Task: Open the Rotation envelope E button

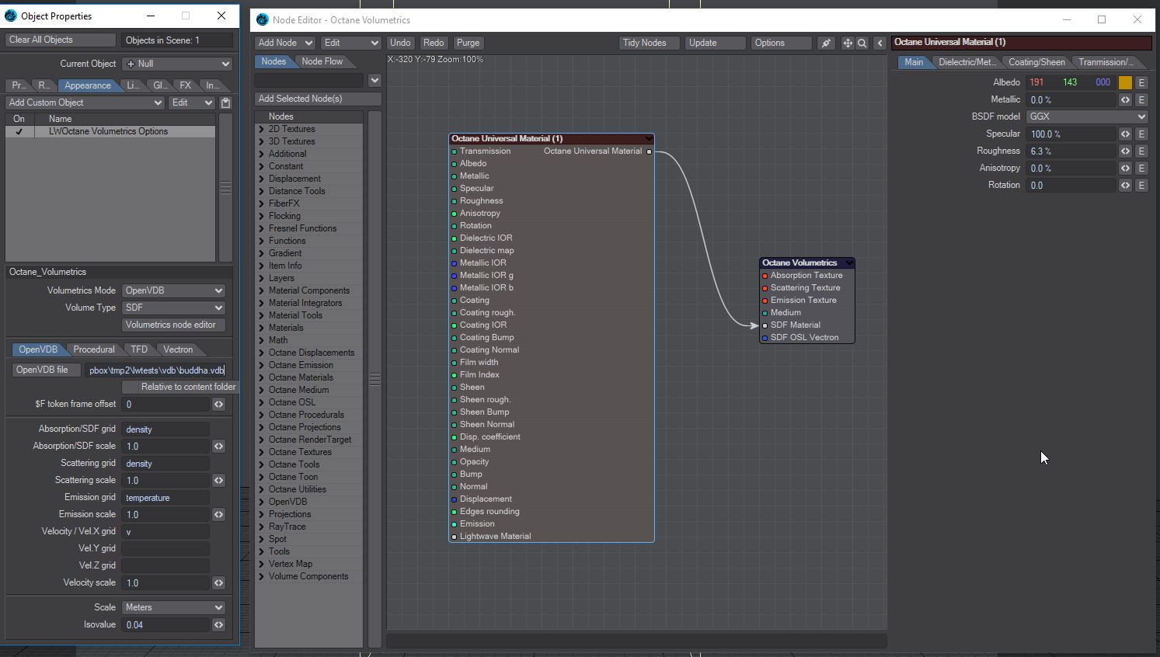Action: coord(1141,185)
